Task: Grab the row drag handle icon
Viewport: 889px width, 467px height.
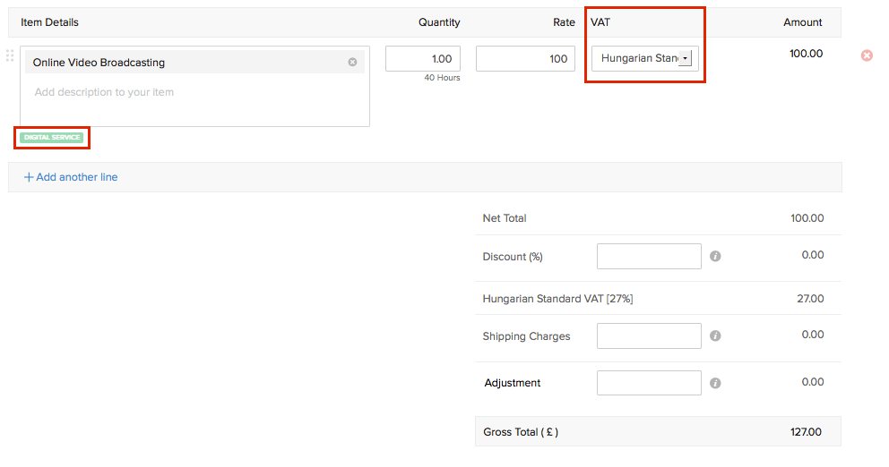Action: (x=10, y=55)
